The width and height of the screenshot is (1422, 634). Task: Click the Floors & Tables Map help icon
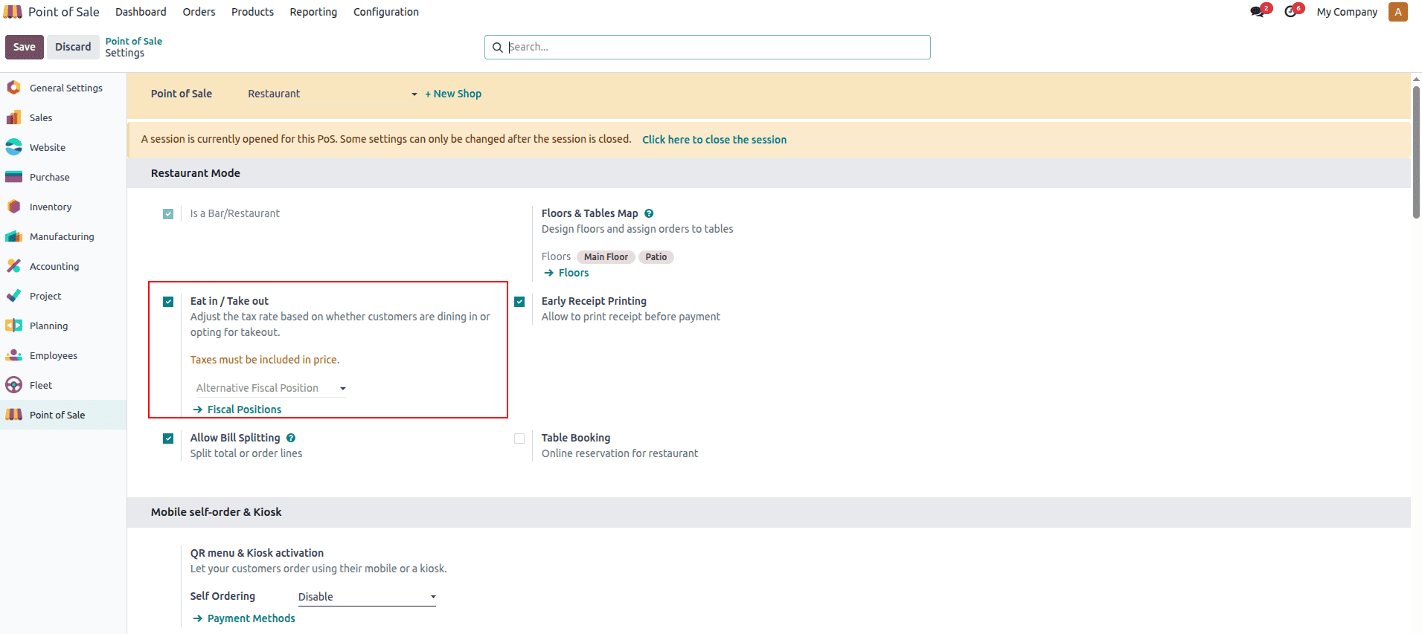(649, 213)
